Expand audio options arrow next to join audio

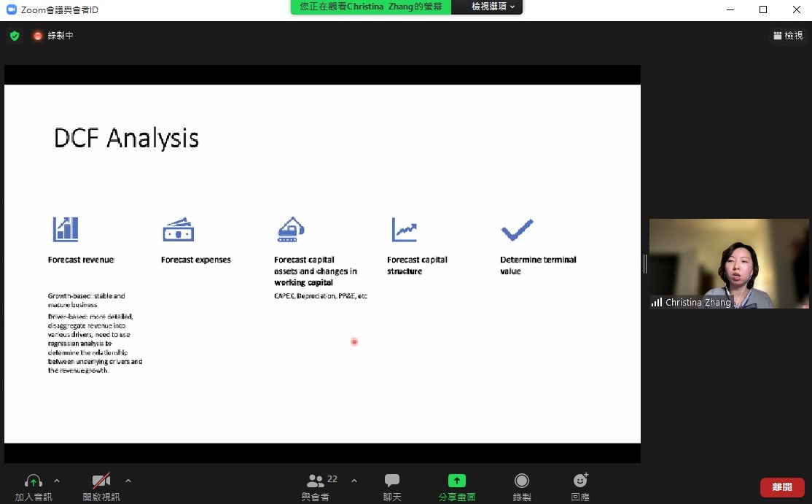(x=57, y=481)
